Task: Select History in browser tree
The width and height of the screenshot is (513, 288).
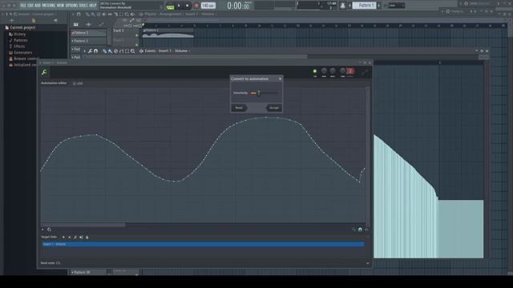Action: 19,34
